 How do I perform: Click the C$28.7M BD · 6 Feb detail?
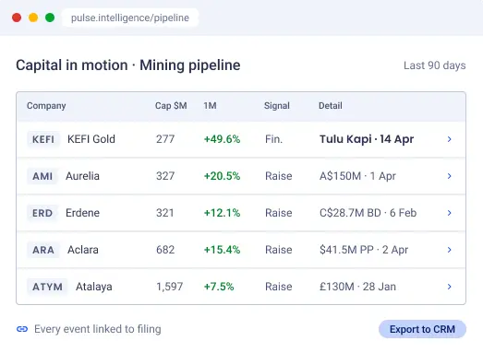point(368,213)
